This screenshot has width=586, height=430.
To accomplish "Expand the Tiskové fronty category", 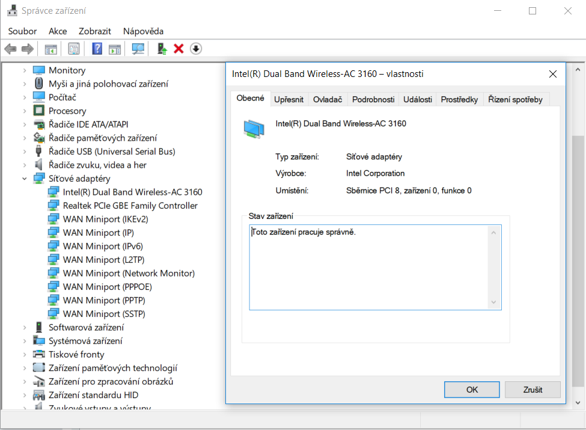I will tap(25, 354).
